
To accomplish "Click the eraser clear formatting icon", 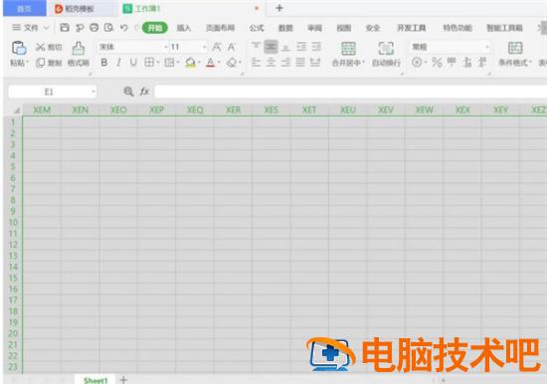I will [x=231, y=63].
